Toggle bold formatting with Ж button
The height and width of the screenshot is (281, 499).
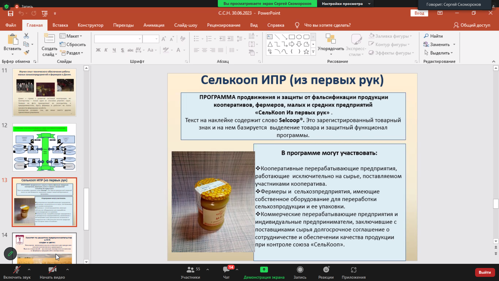tap(98, 50)
